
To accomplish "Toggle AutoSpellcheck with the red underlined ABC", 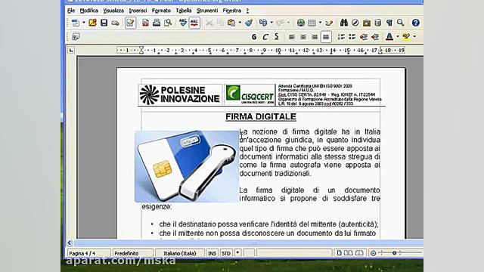I will 194,23.
